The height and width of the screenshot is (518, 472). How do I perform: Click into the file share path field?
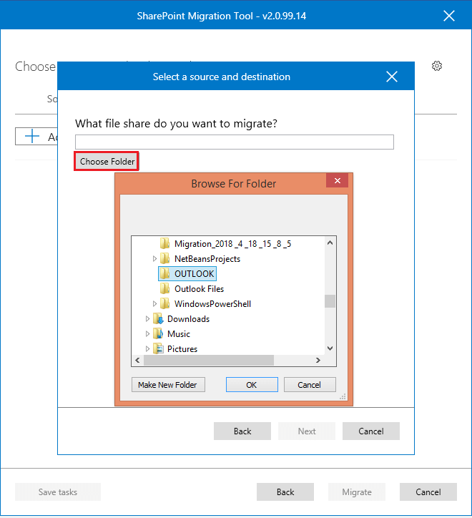pyautogui.click(x=234, y=142)
